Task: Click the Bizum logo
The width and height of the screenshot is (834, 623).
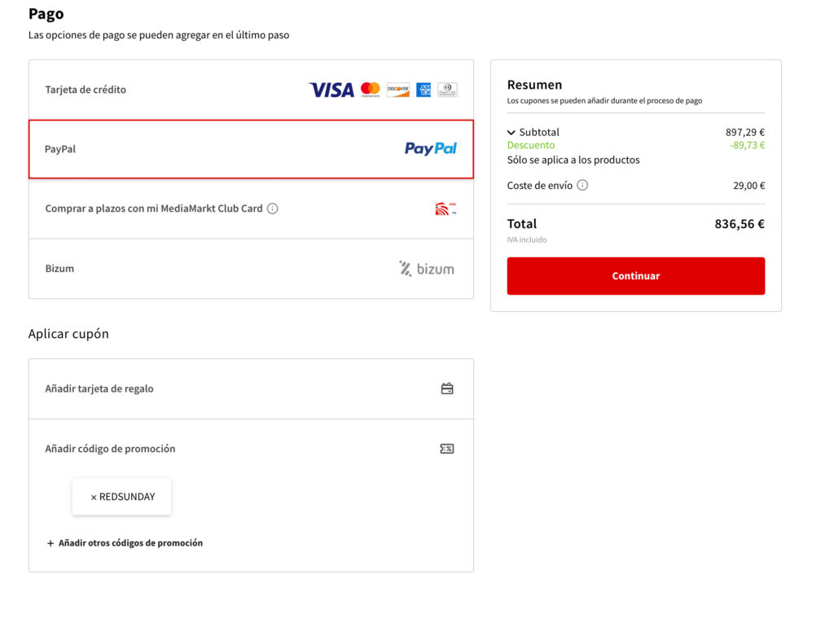Action: tap(427, 269)
